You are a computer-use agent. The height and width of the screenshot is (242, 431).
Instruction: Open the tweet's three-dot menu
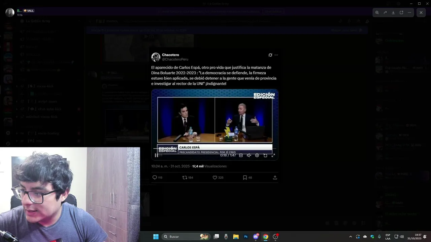coord(276,55)
